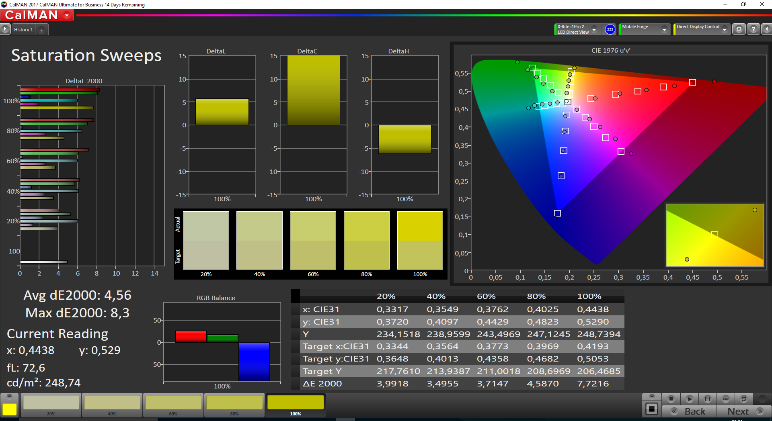Start reading series with play button
Image resolution: width=772 pixels, height=421 pixels.
[x=689, y=399]
